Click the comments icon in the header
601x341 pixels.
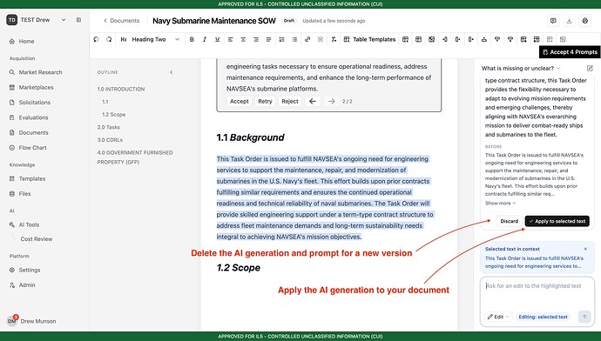pos(553,21)
